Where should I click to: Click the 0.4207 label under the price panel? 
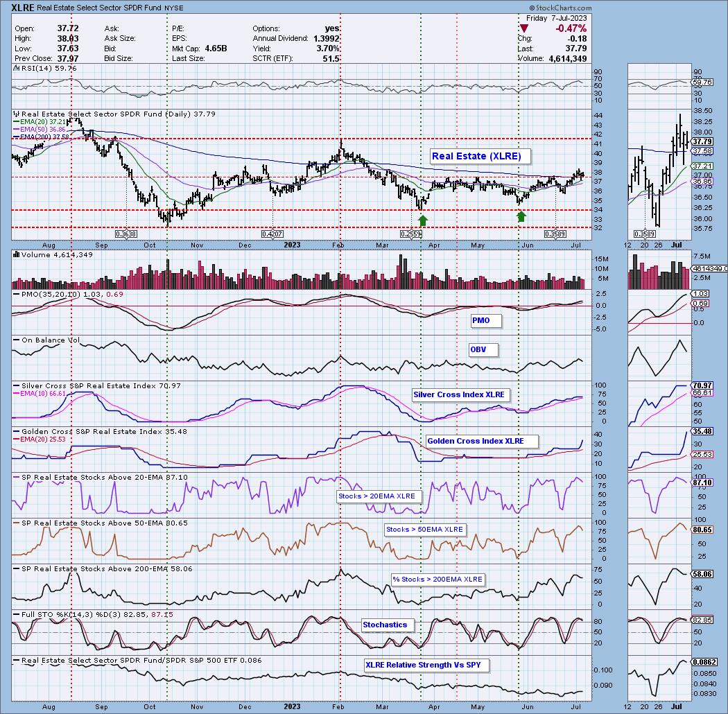point(272,234)
